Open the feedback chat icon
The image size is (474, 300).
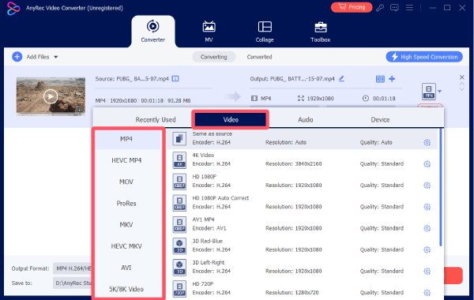[394, 8]
